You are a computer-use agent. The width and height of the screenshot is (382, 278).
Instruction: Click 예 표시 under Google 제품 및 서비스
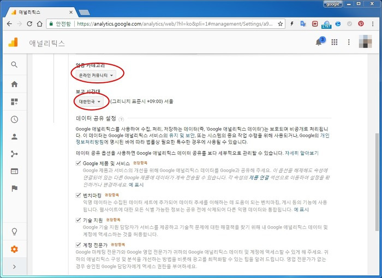point(136,185)
